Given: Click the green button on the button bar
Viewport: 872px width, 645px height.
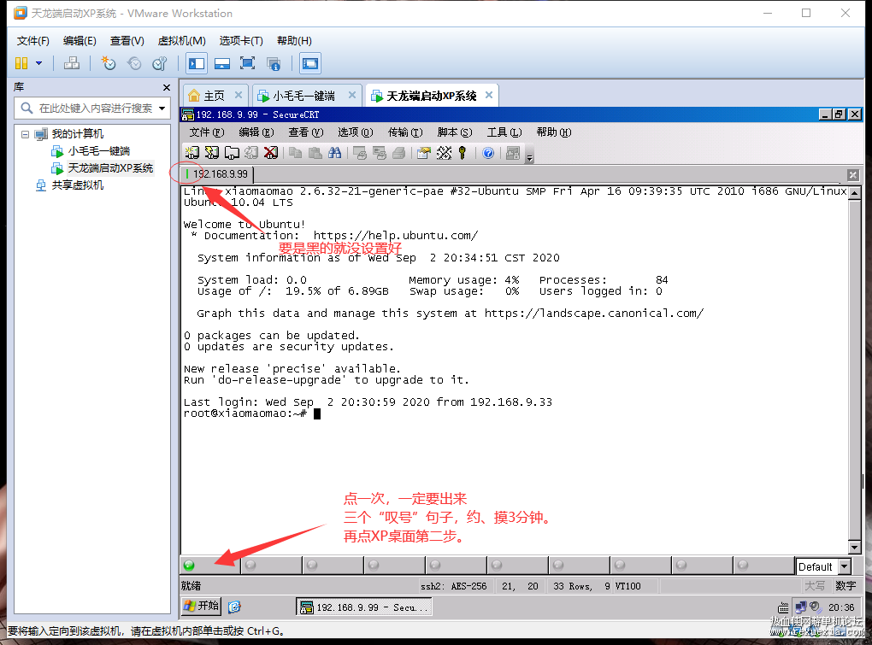Looking at the screenshot, I should point(189,566).
